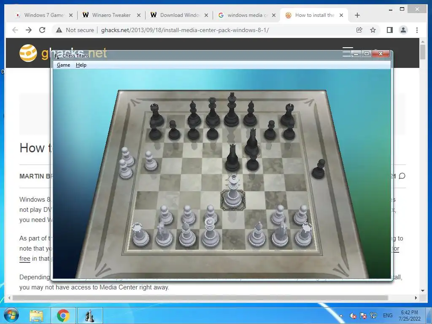Select the highlighted white king on the board
Image resolution: width=432 pixels, height=324 pixels.
233,192
